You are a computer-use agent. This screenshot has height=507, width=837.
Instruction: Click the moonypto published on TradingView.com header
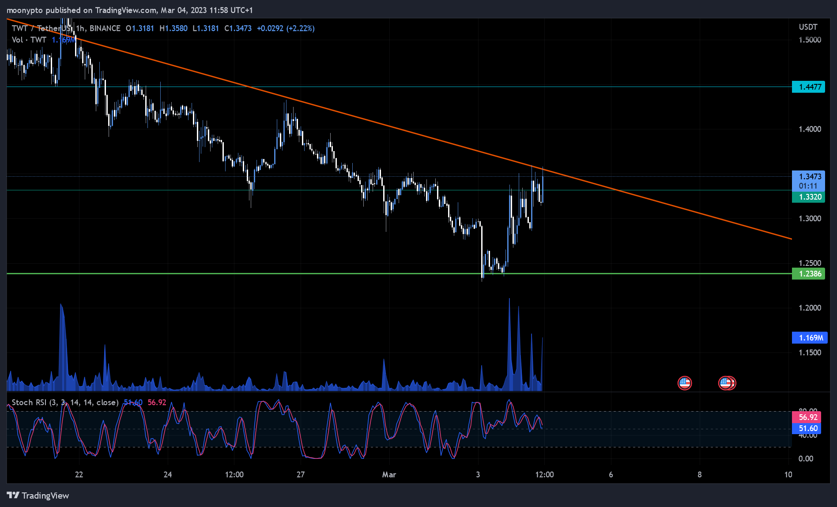[x=130, y=10]
